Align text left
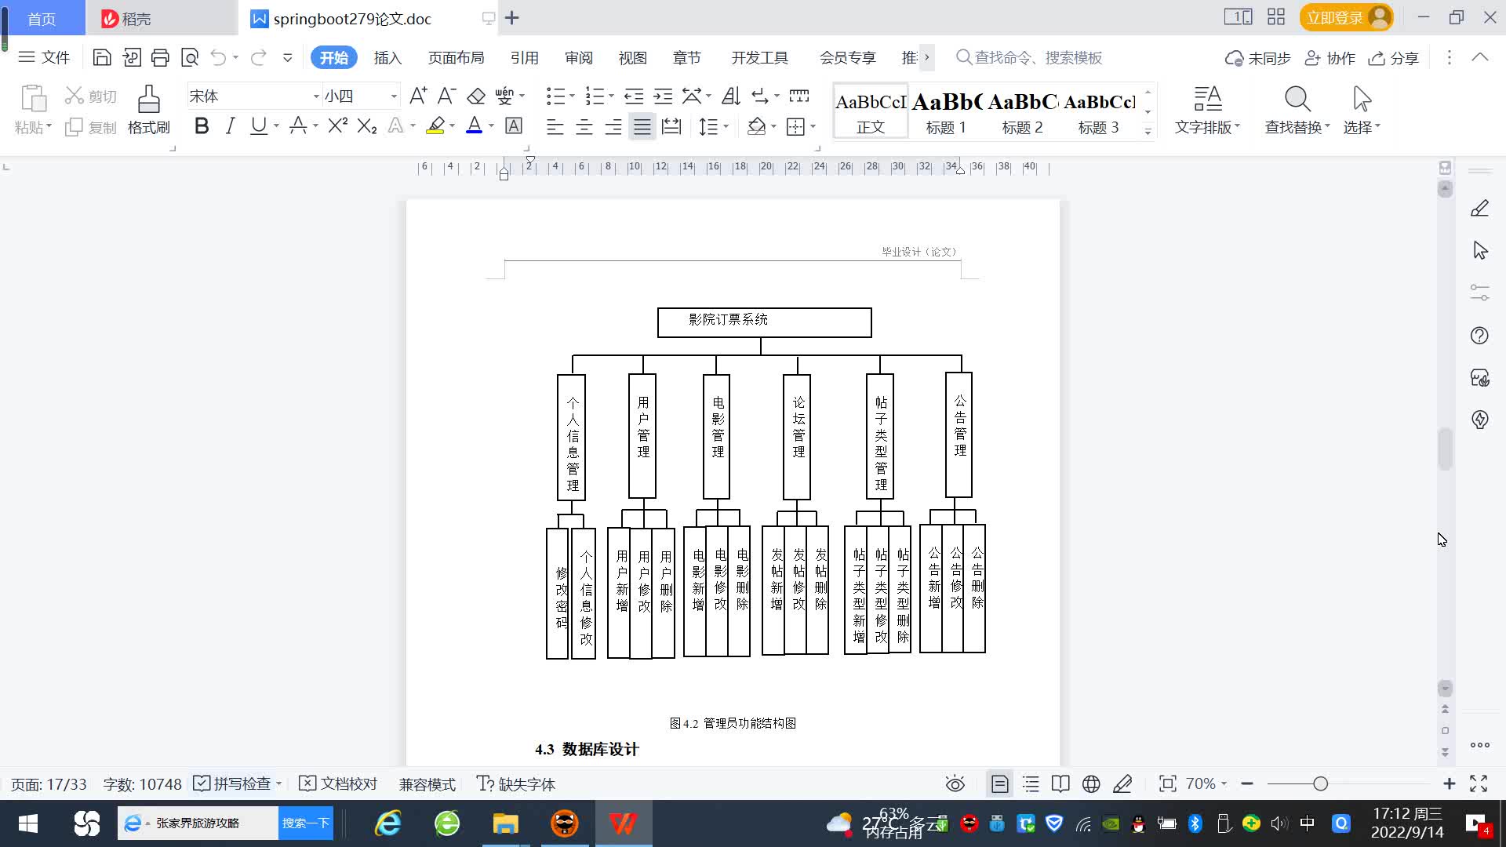Viewport: 1506px width, 847px height. (555, 126)
